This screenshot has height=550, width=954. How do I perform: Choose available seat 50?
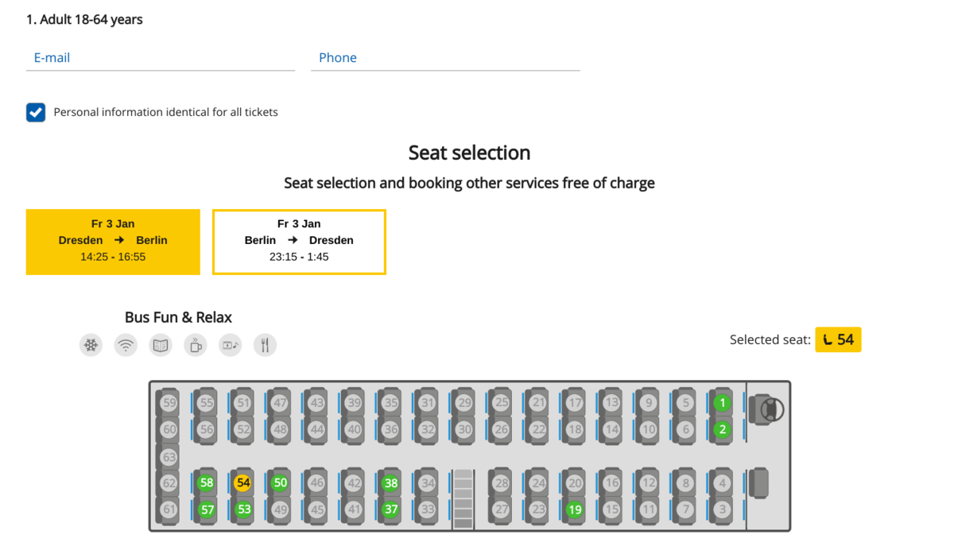click(280, 482)
